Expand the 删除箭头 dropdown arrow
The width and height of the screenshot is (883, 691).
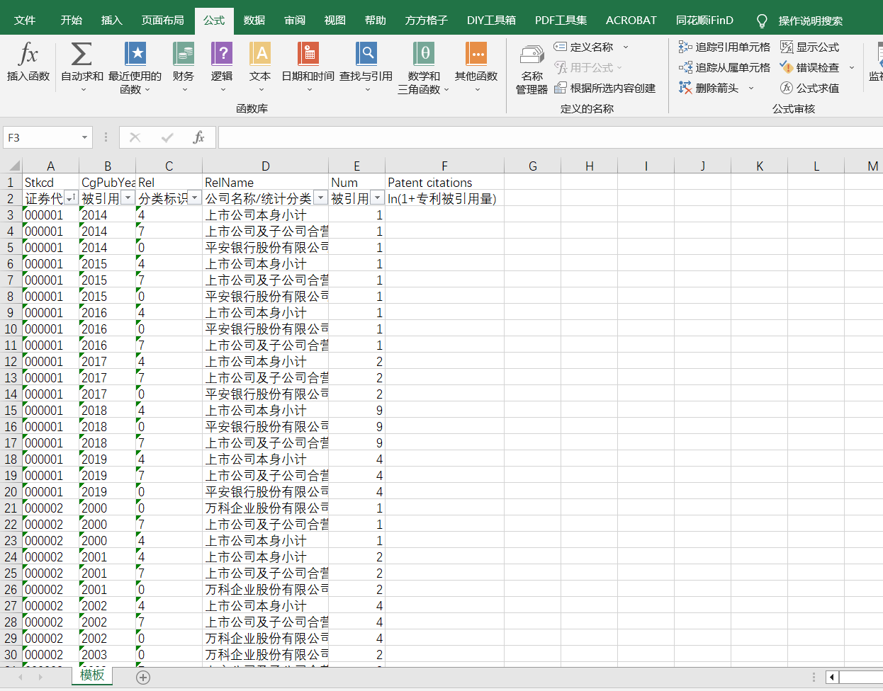(751, 88)
